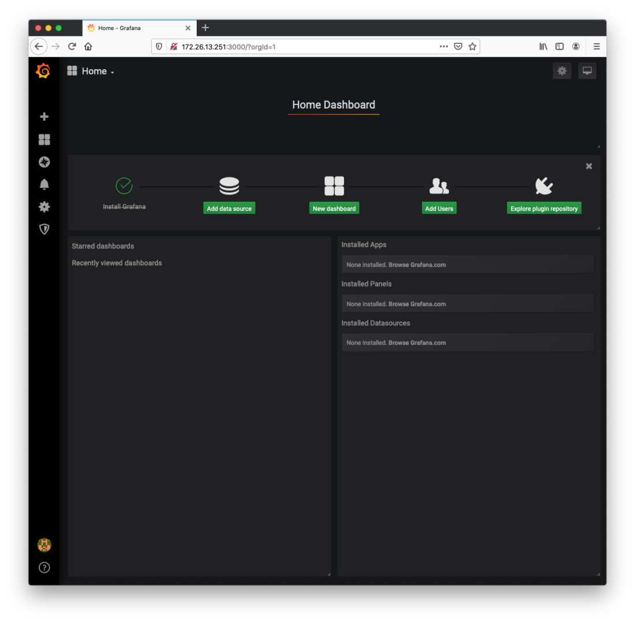The height and width of the screenshot is (623, 635).
Task: Open the Home dashboard picker dropdown
Action: click(91, 71)
